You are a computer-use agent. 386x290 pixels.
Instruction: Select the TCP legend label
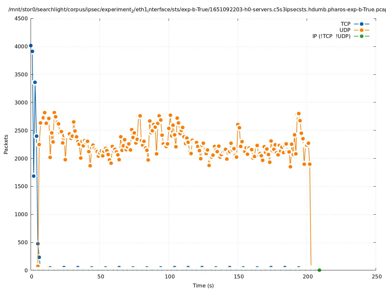pos(345,24)
